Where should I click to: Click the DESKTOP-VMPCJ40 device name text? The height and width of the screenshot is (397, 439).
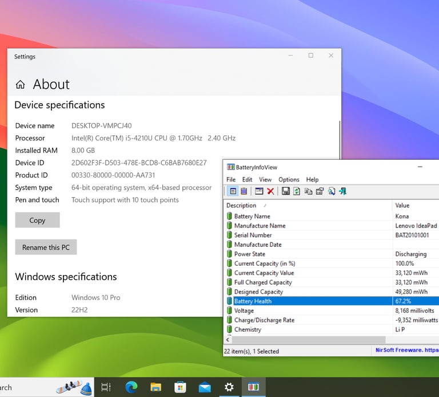coord(101,125)
